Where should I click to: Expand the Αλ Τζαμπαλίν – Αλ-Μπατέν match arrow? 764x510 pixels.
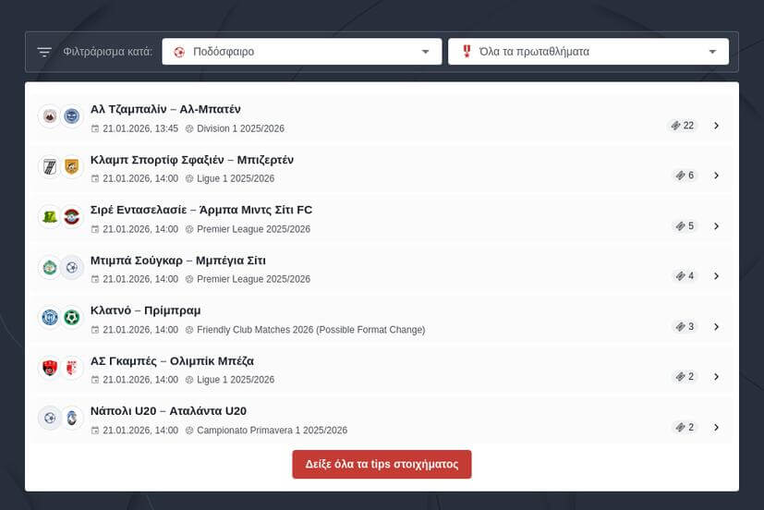click(x=717, y=126)
